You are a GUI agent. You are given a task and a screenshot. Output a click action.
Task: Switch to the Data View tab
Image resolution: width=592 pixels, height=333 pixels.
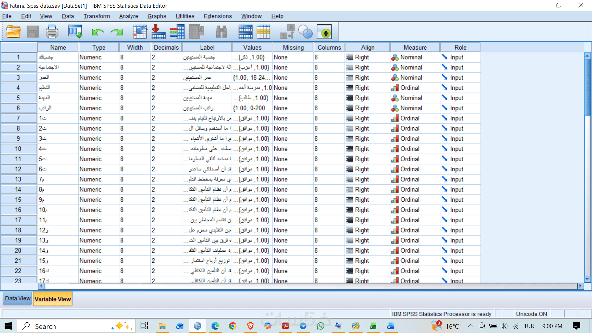18,298
